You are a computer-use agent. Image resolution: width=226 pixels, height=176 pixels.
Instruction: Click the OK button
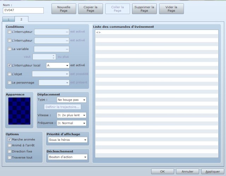point(162,171)
